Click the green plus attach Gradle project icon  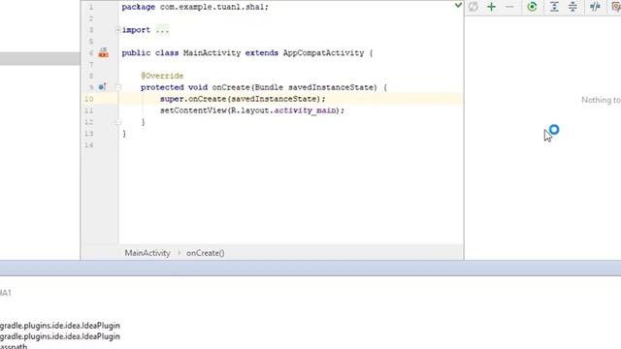click(491, 7)
